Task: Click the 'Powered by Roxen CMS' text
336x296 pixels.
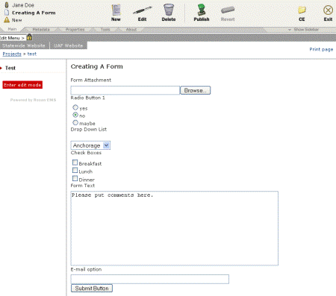Action: tap(33, 100)
